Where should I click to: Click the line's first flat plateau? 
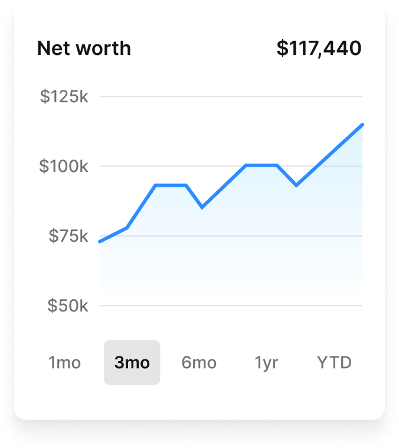point(171,186)
